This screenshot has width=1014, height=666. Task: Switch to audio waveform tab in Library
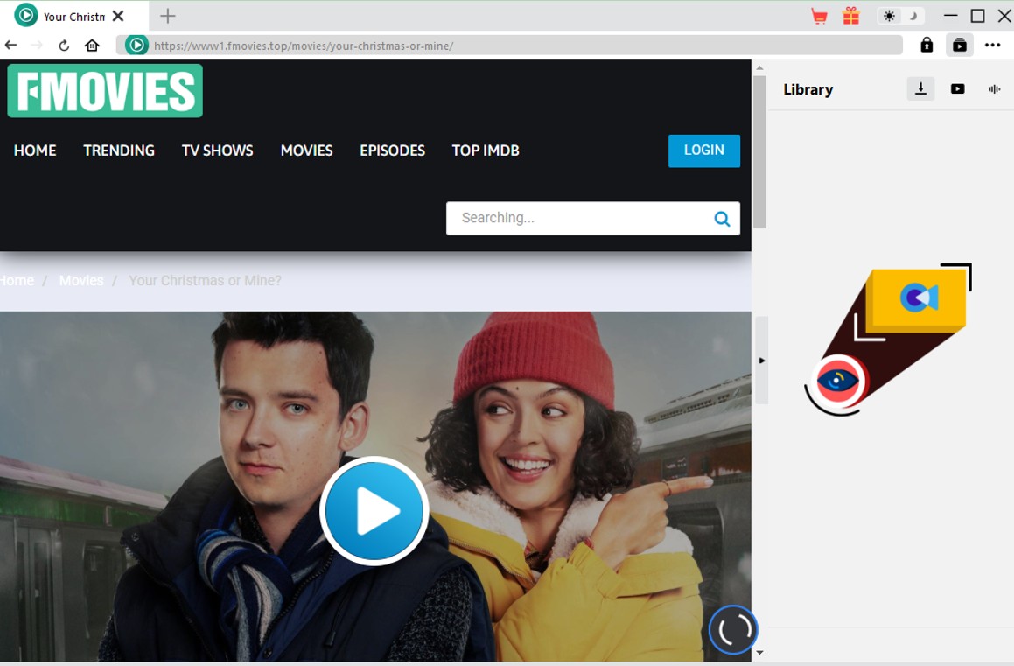point(994,88)
